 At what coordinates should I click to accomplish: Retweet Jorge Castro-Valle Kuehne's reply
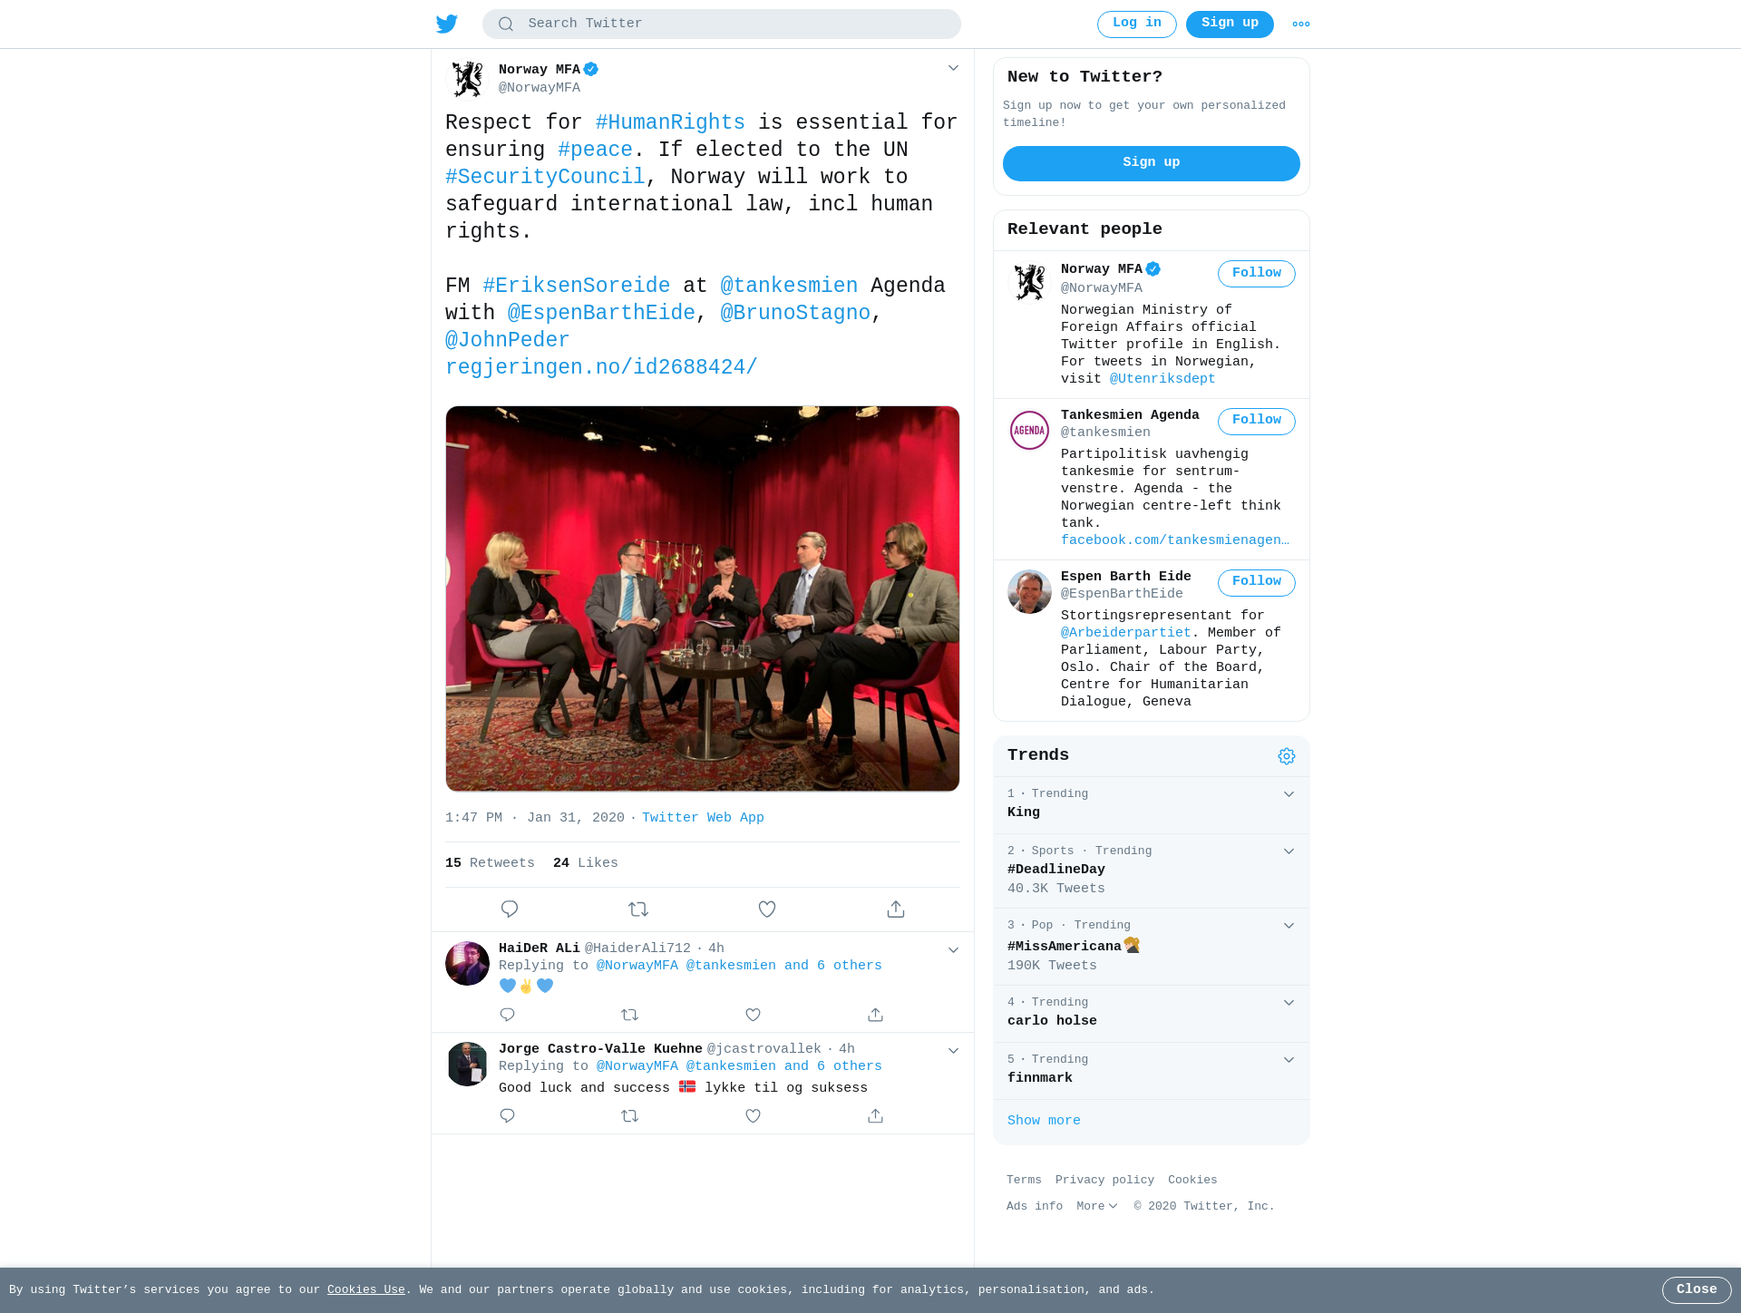630,1116
